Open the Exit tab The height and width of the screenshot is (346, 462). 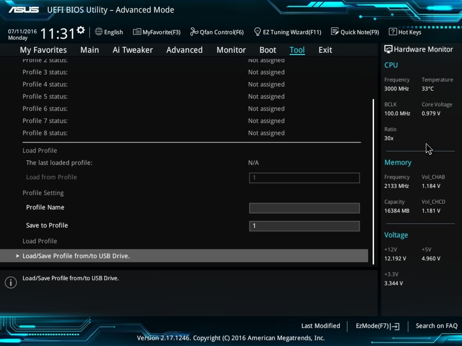[x=325, y=50]
